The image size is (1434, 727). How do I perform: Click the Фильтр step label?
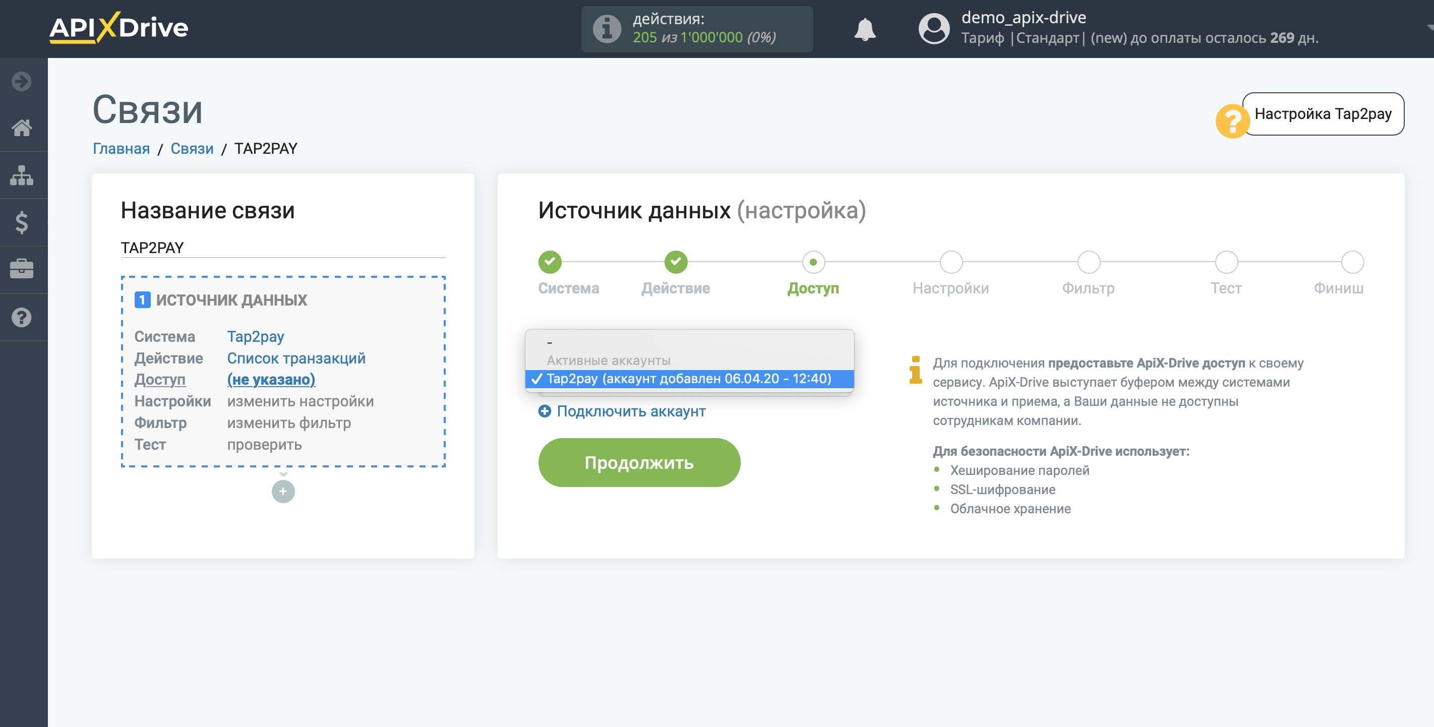(x=1088, y=288)
